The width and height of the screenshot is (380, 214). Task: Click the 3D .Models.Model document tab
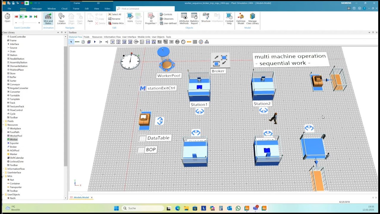79,197
